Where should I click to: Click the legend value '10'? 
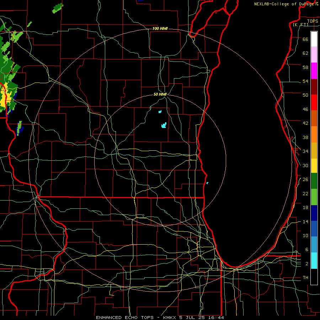(x=305, y=235)
